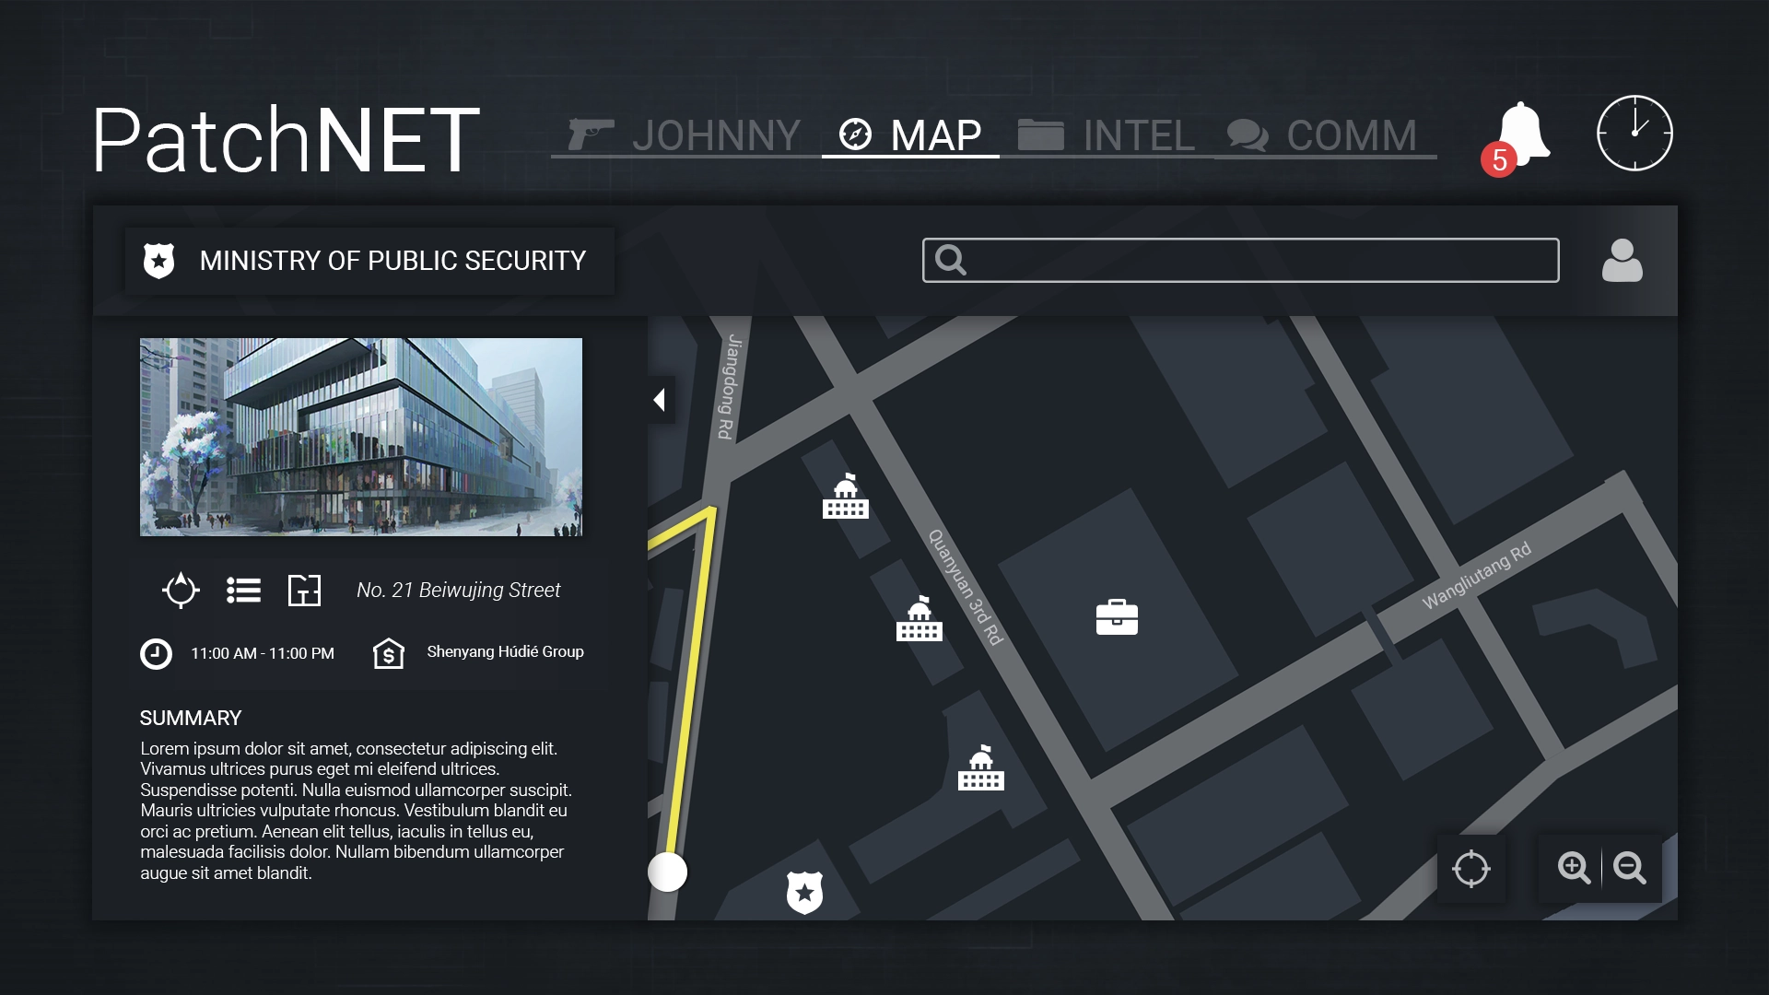Select the briefcase marker on the map
This screenshot has width=1769, height=995.
coord(1117,617)
